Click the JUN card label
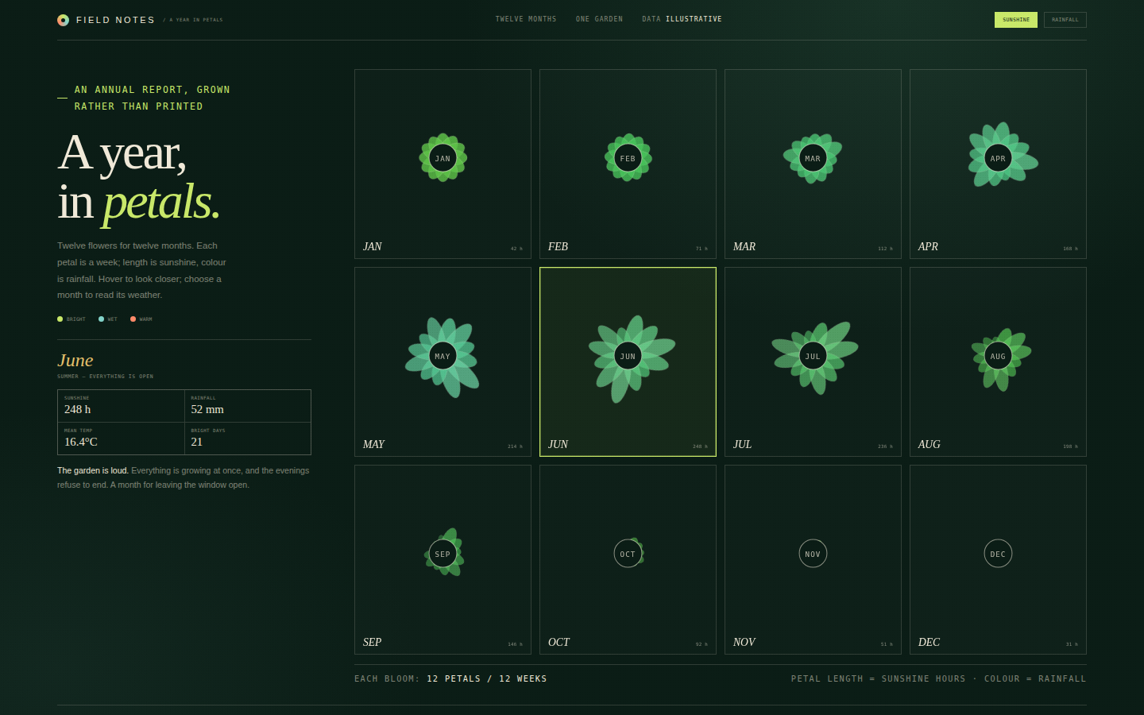This screenshot has width=1144, height=715. (558, 444)
